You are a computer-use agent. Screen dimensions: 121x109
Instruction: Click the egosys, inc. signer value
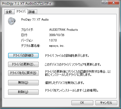click(x=57, y=46)
